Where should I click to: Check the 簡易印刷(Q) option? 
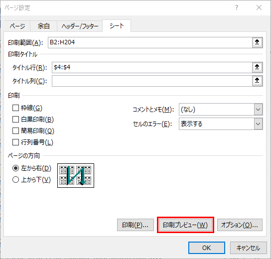click(x=15, y=131)
